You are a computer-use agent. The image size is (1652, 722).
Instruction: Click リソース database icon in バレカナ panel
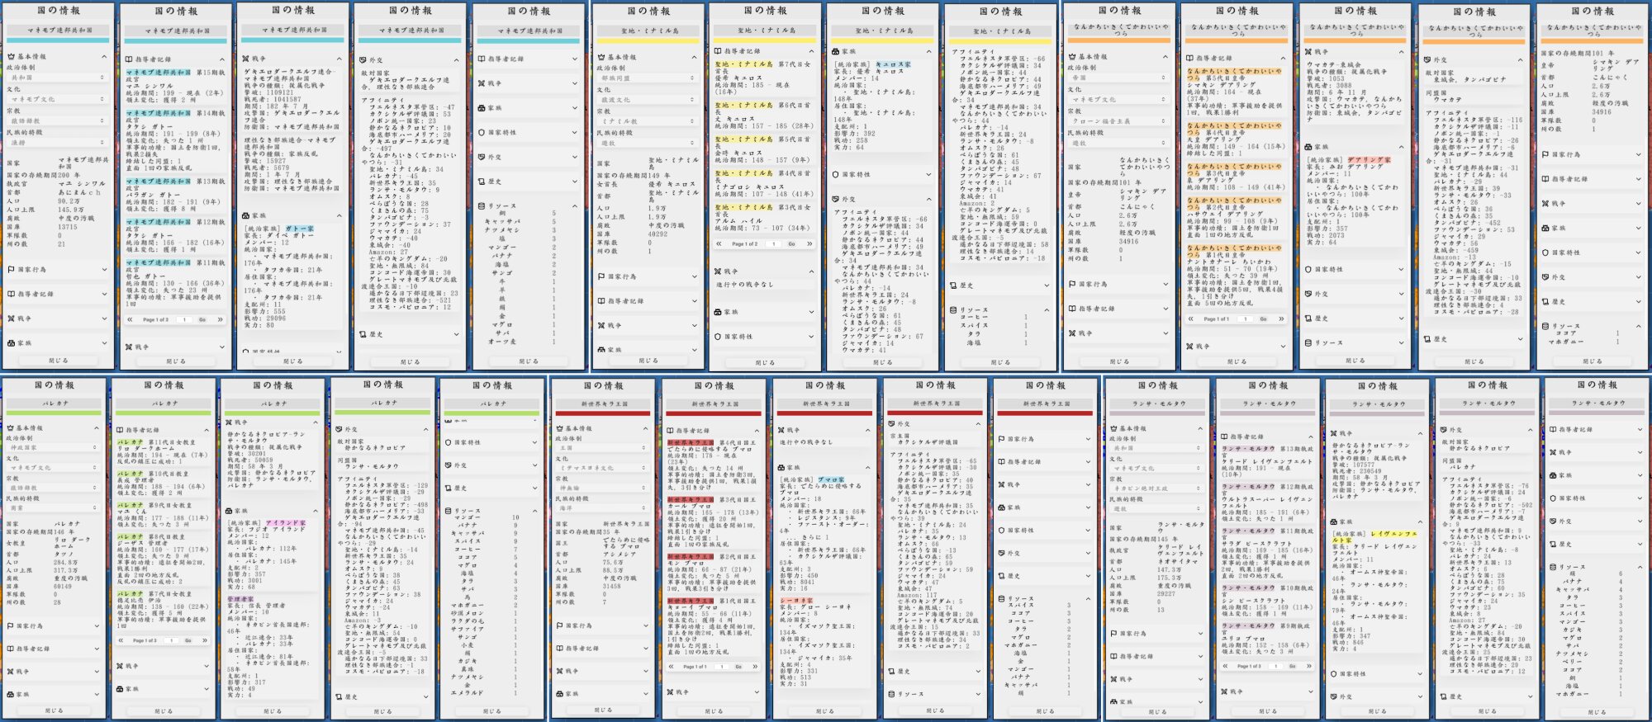click(x=449, y=511)
